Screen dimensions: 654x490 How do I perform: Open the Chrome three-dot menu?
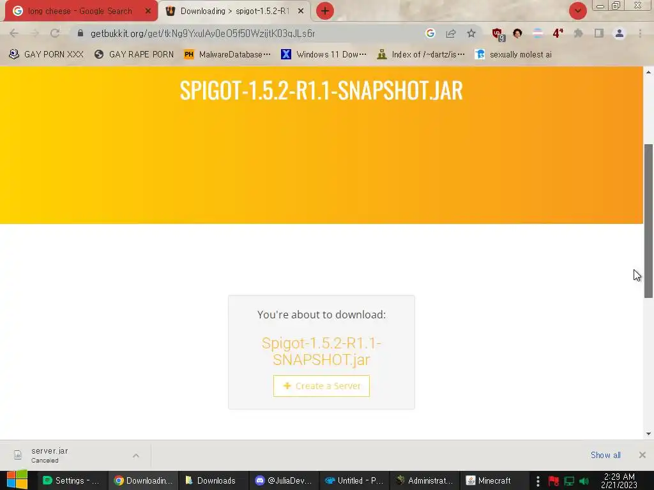coord(640,33)
